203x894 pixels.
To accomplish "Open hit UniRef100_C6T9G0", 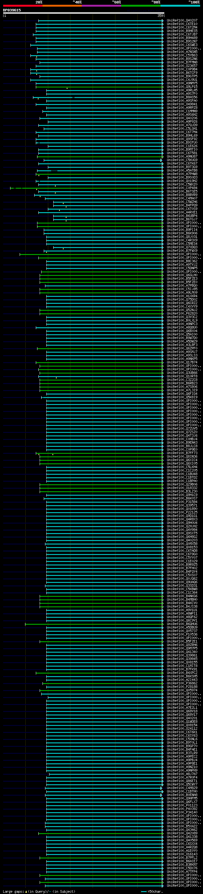I will (x=182, y=554).
